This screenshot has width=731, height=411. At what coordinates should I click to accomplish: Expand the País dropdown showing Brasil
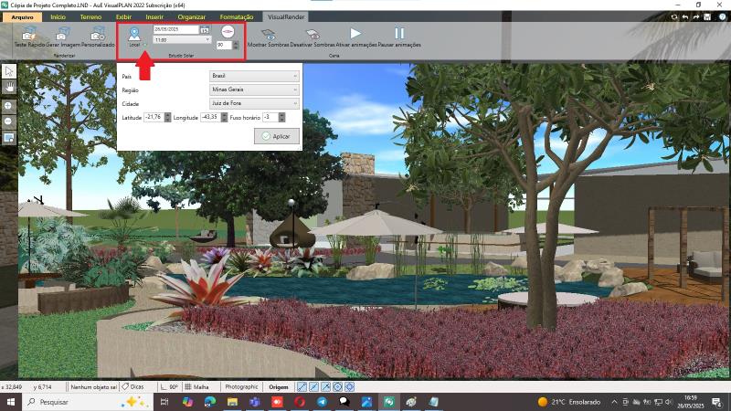[x=254, y=76]
